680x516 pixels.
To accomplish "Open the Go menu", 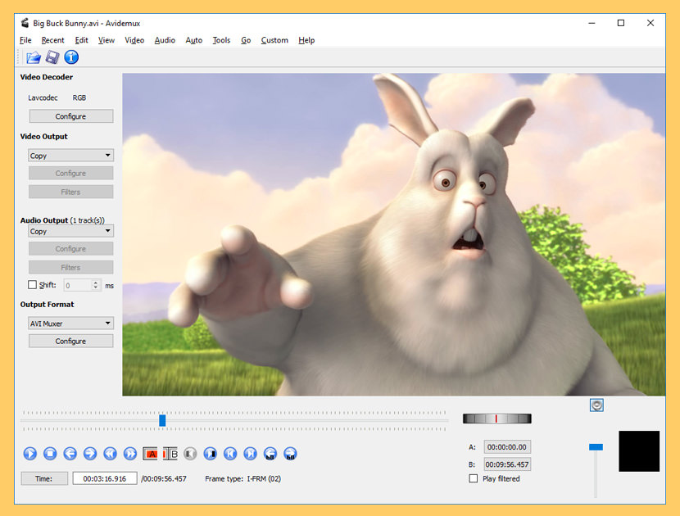I will 246,40.
